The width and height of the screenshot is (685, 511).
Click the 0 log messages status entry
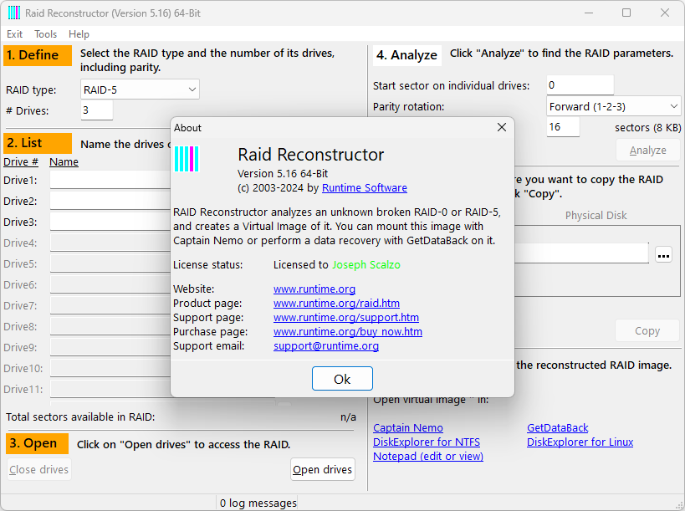[x=258, y=503]
